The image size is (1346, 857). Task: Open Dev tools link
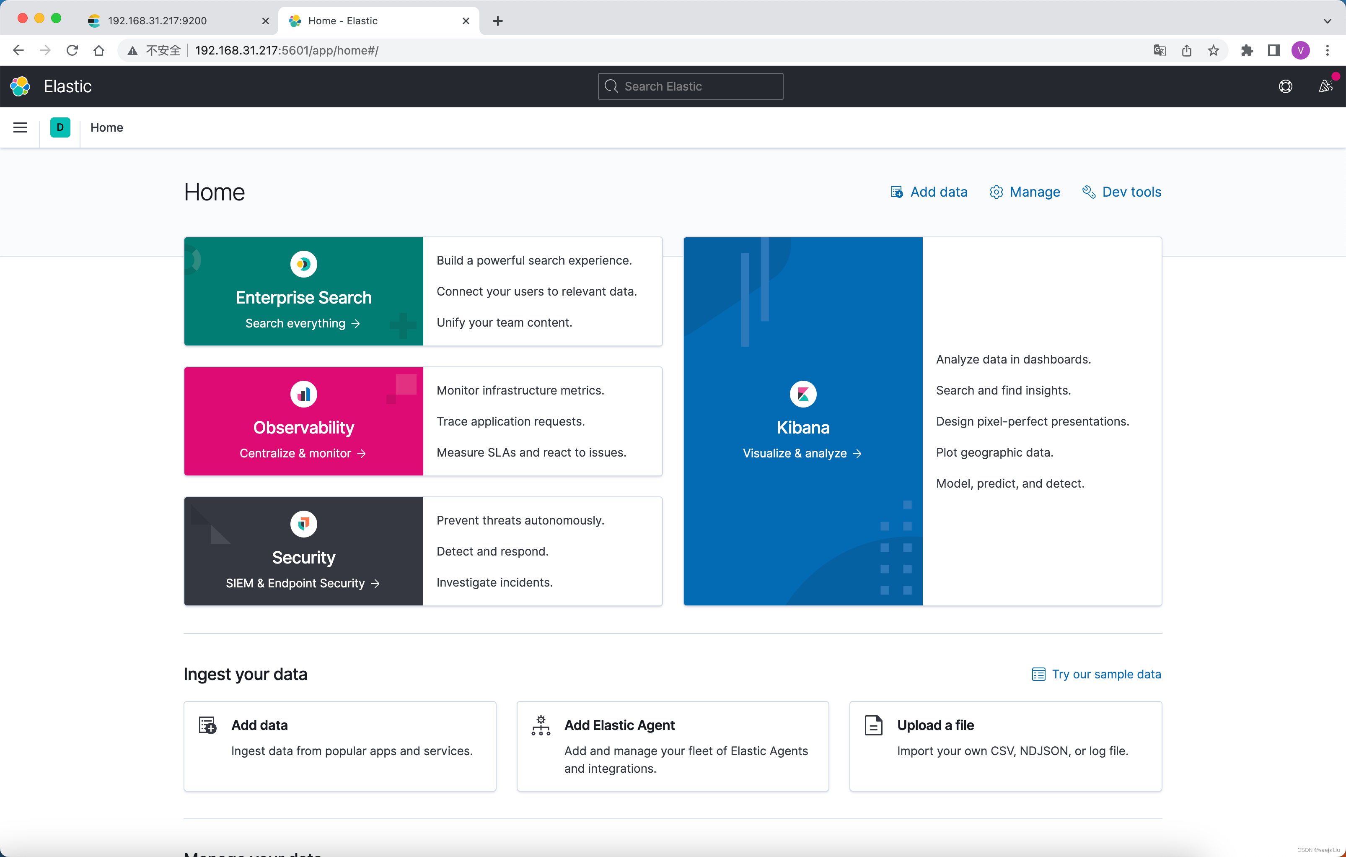[1121, 192]
